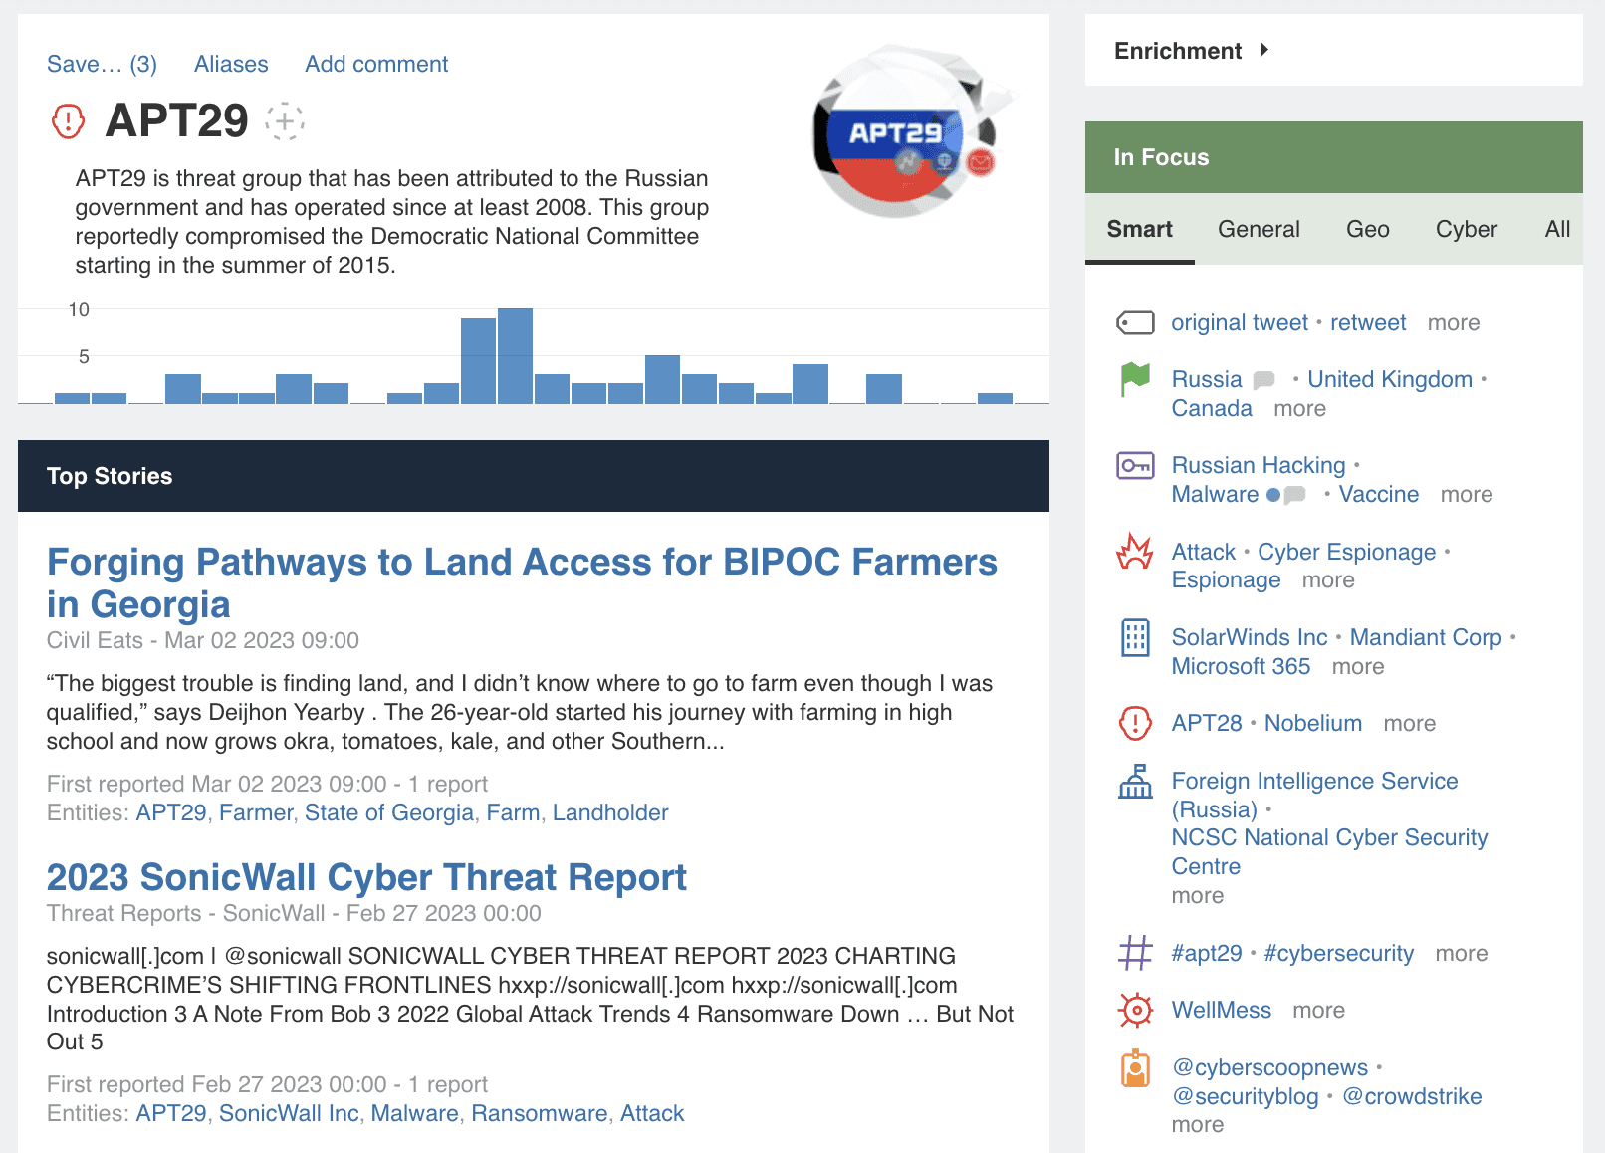
Task: Click the green flag icon beside Russia
Action: [1135, 379]
